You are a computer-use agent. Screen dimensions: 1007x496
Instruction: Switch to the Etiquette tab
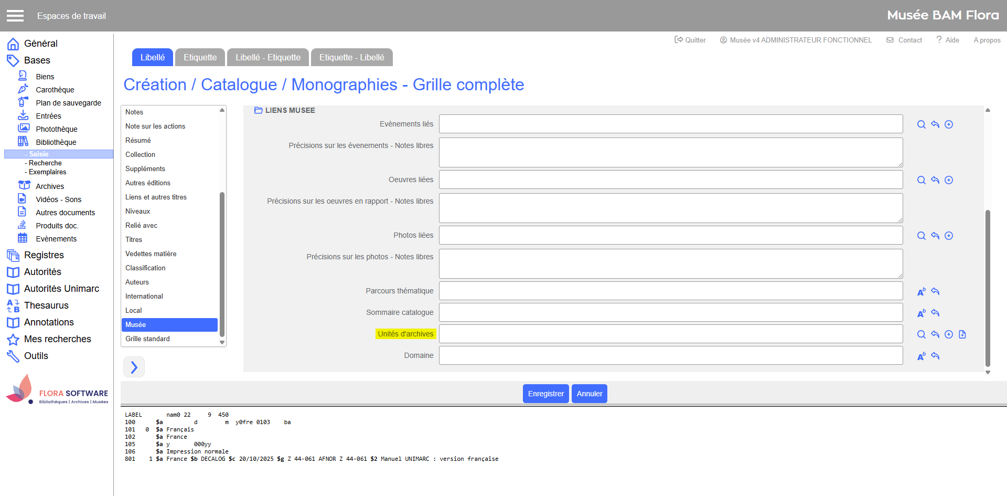pos(200,57)
